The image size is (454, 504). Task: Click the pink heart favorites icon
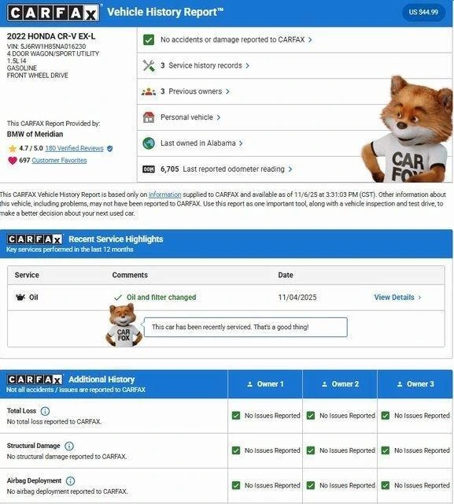(13, 161)
